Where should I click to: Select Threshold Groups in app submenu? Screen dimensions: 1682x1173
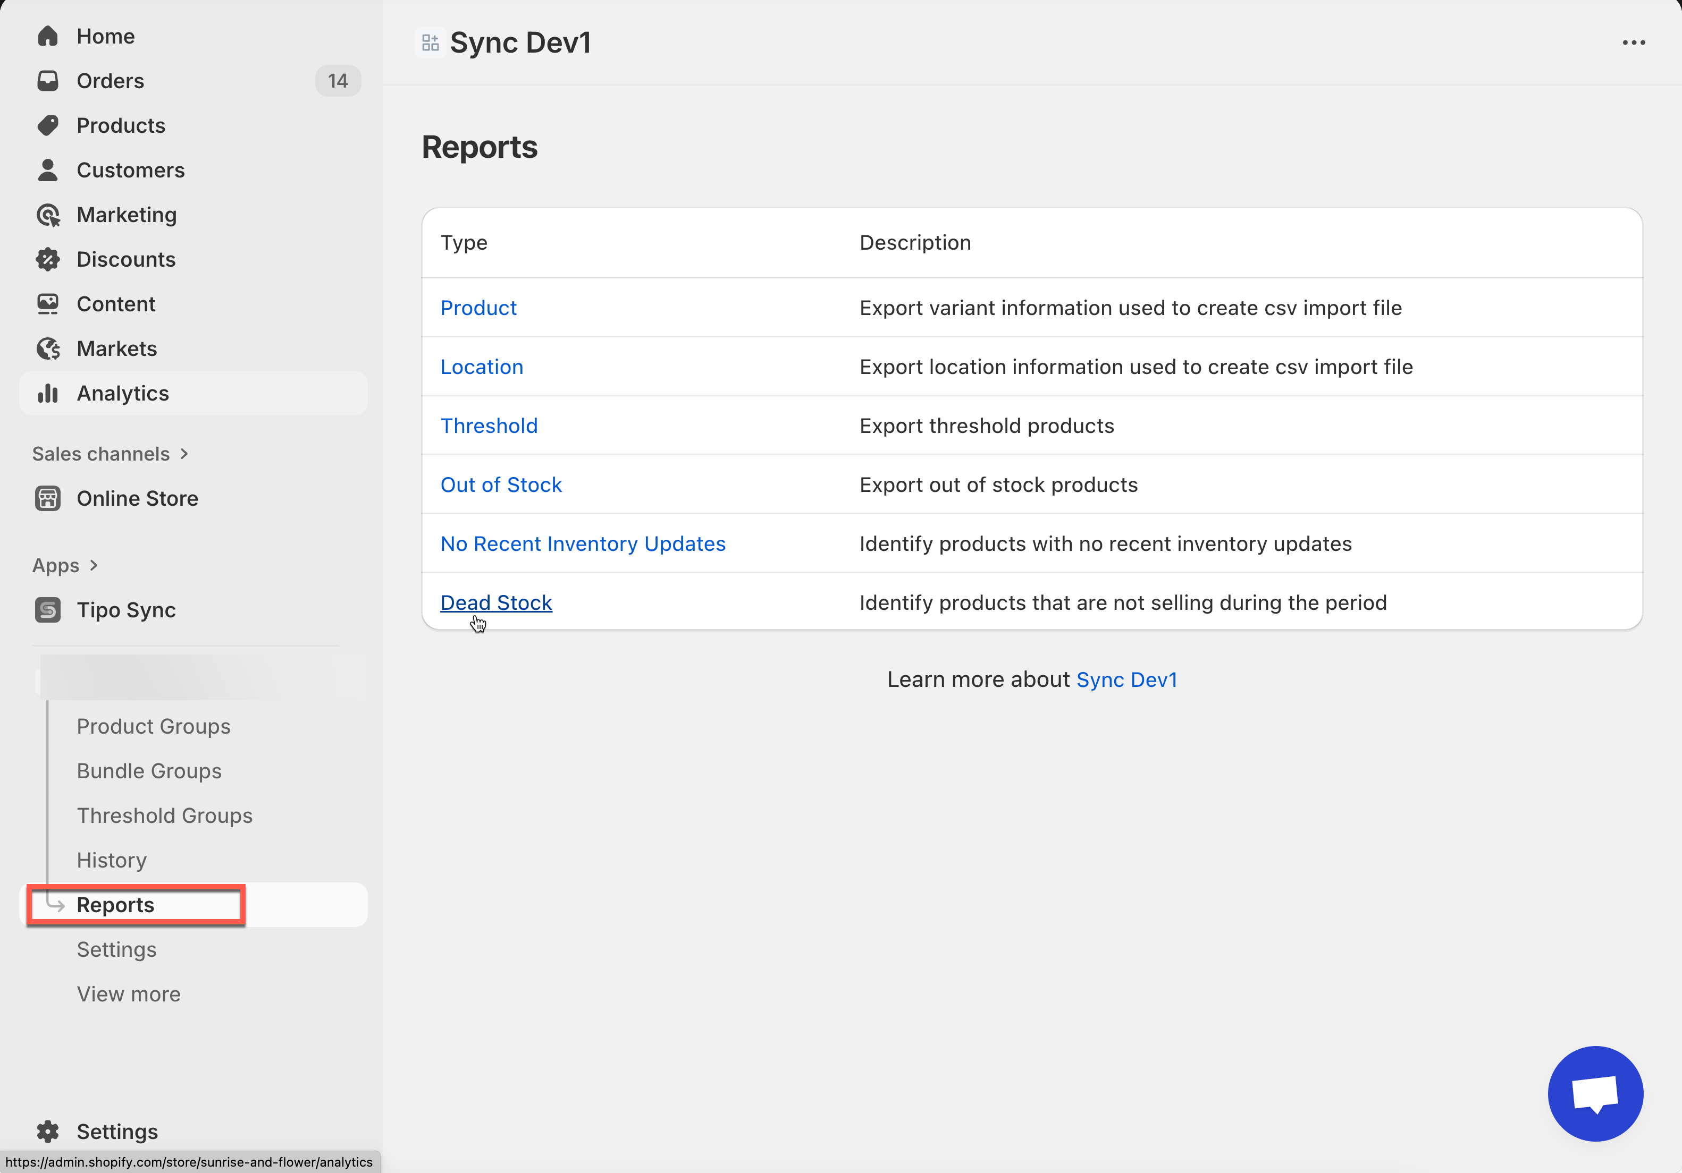(x=164, y=815)
